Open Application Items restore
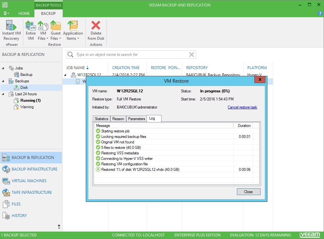Image resolution: width=324 pixels, height=239 pixels. coord(73,30)
